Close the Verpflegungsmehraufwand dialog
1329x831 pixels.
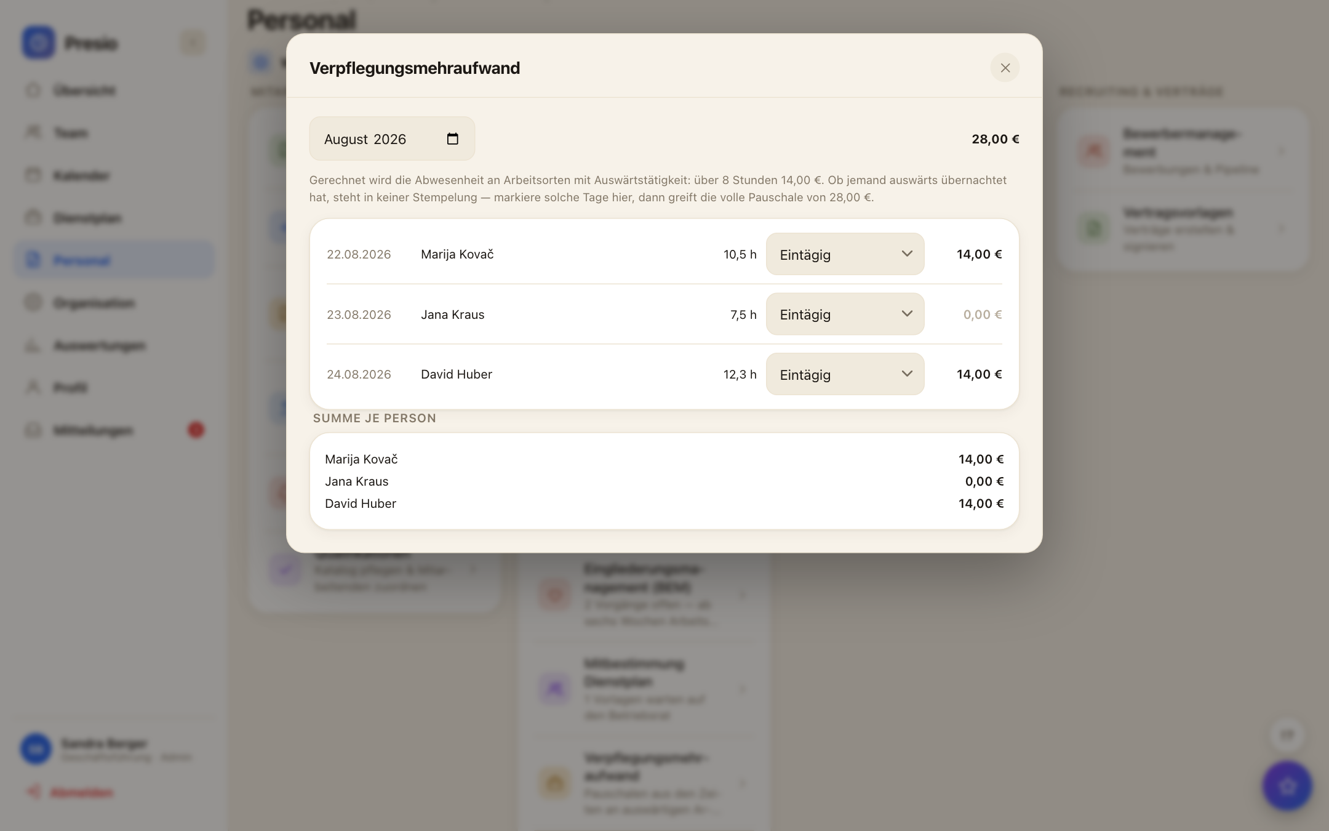click(1005, 68)
